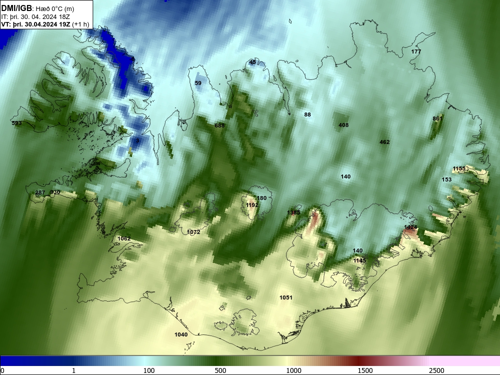Click the color scale bar above the legend numbers

coord(250,361)
